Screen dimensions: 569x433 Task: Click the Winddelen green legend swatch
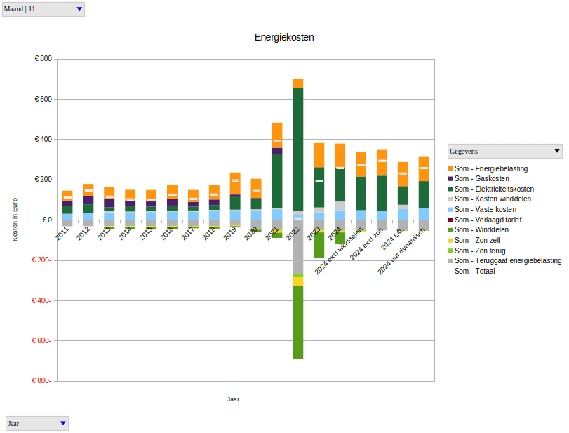450,230
